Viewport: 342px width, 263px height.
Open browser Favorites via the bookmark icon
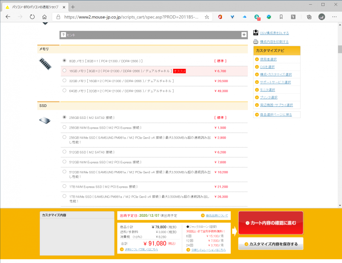(x=281, y=16)
